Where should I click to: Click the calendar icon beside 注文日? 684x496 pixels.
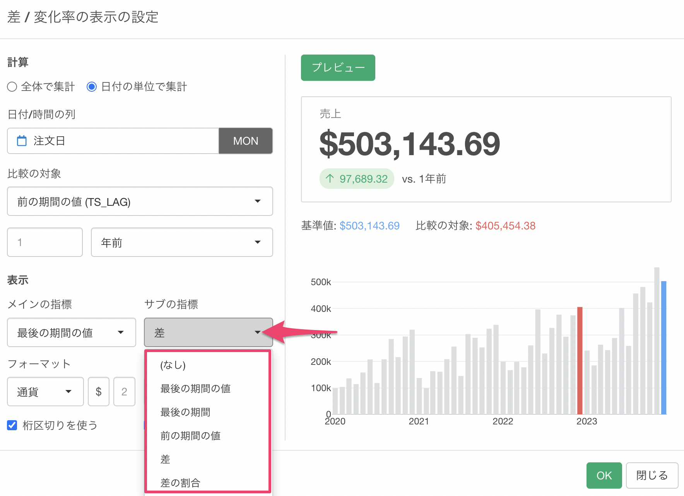pos(22,141)
